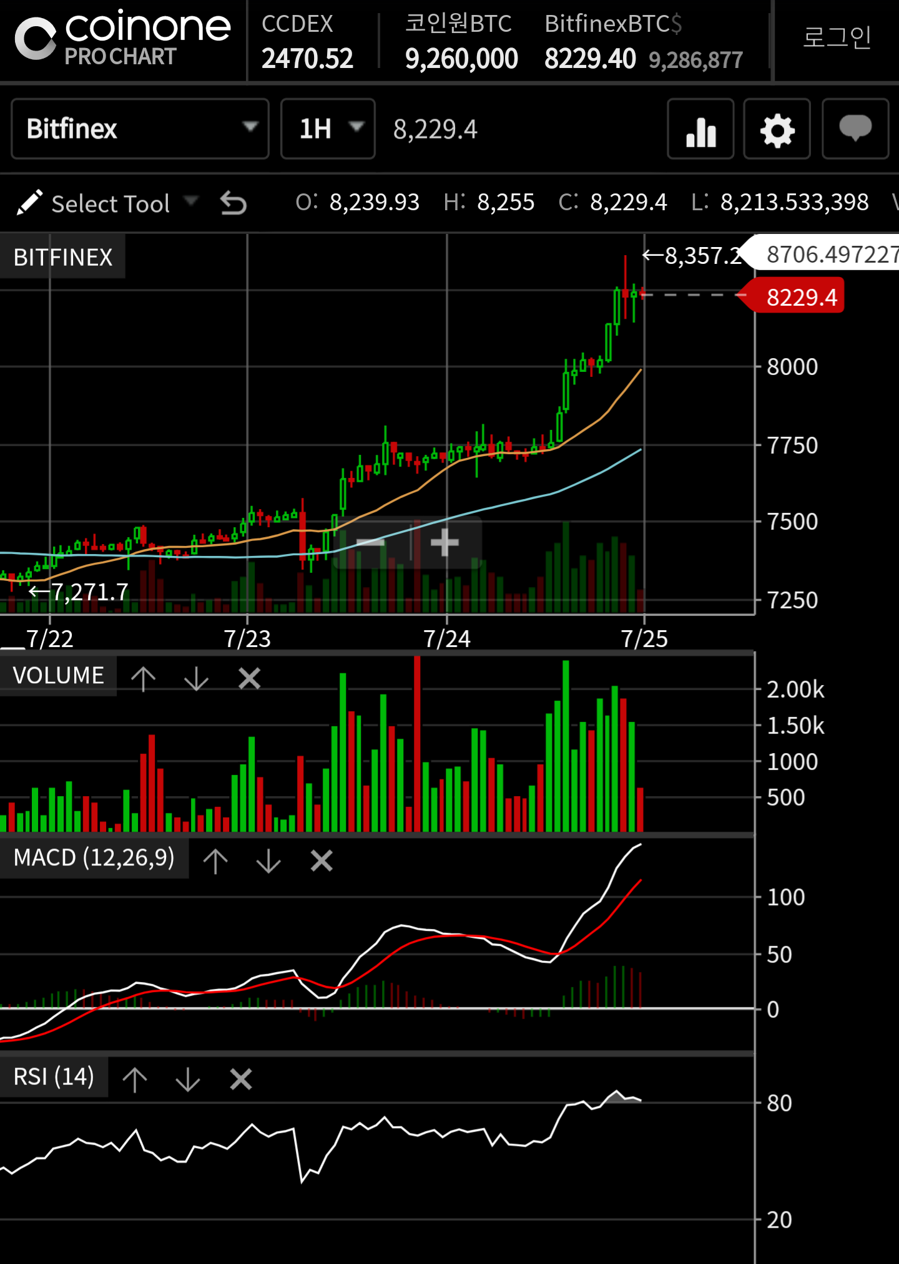Click the 7250 price axis label
899x1264 pixels.
tap(792, 600)
